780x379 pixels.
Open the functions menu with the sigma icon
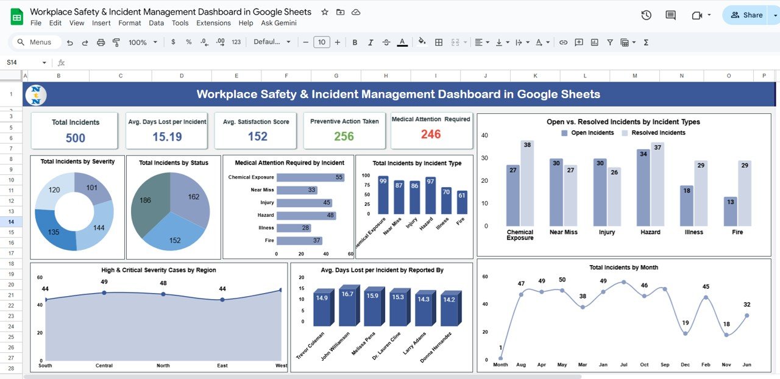[646, 42]
